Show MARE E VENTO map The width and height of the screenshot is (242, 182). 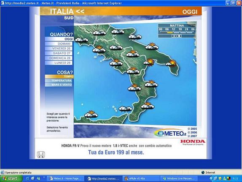coord(59,85)
